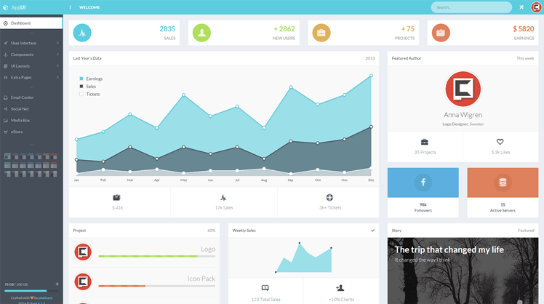The width and height of the screenshot is (544, 304).
Task: Click the tools icon beside the search box
Action: click(x=521, y=7)
